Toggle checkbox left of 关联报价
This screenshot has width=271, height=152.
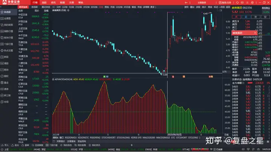(54, 141)
